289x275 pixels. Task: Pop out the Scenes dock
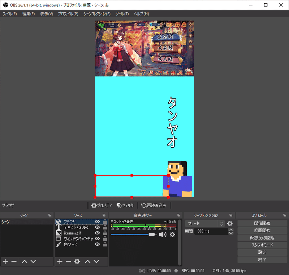[49, 215]
